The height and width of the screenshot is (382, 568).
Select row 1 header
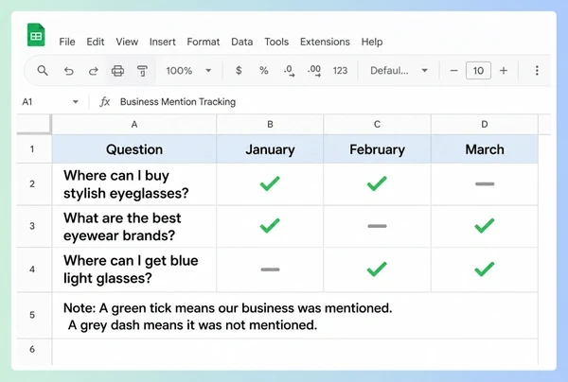32,149
